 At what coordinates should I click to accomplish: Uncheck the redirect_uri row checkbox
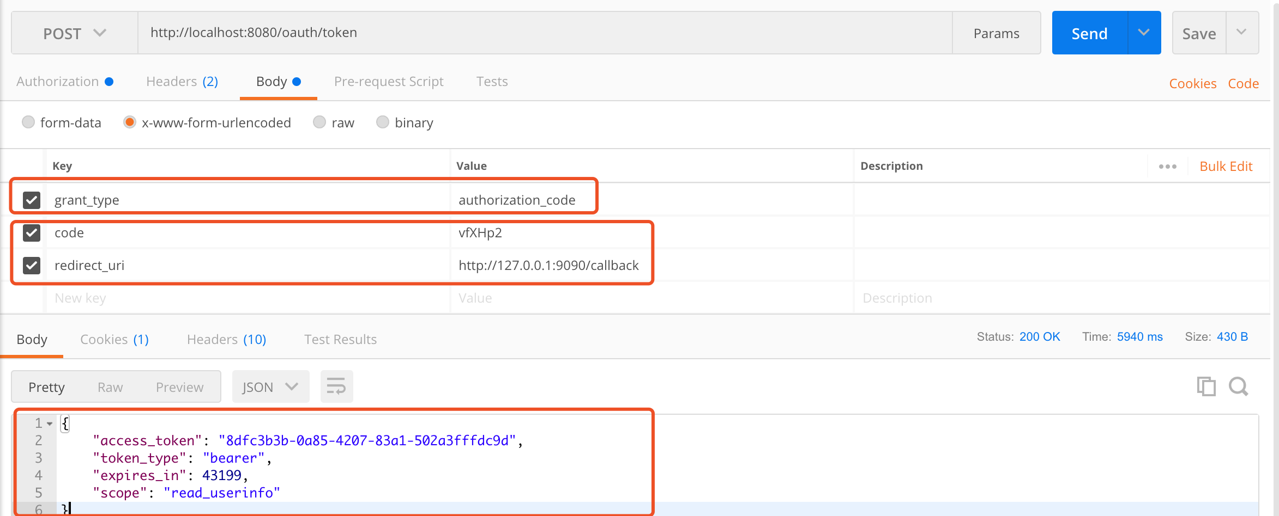click(x=32, y=265)
